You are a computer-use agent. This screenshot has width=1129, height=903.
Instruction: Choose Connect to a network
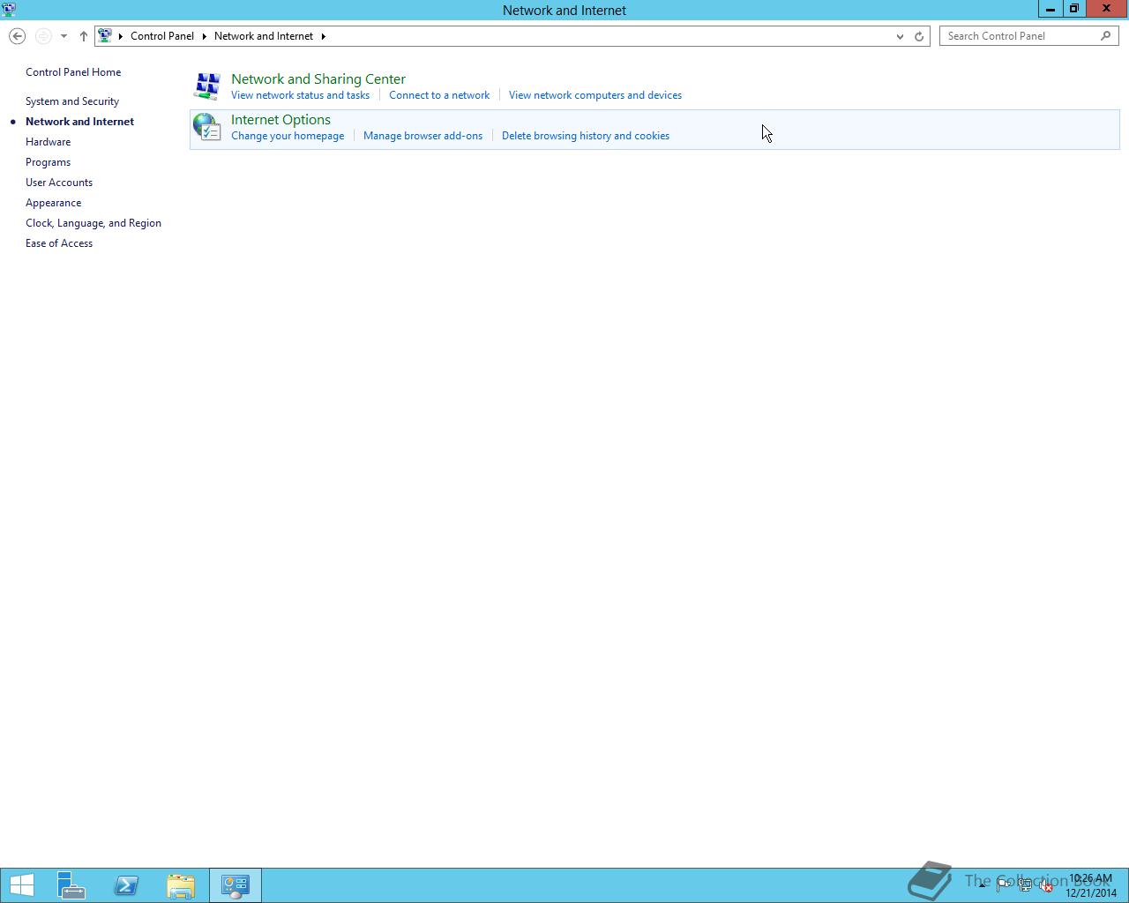click(439, 95)
